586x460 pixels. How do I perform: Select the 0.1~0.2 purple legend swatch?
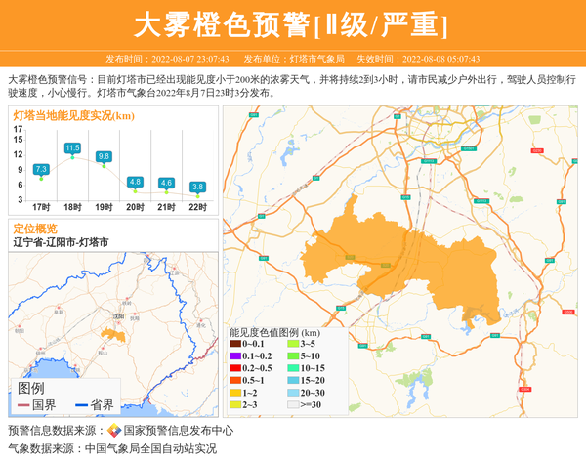[235, 355]
